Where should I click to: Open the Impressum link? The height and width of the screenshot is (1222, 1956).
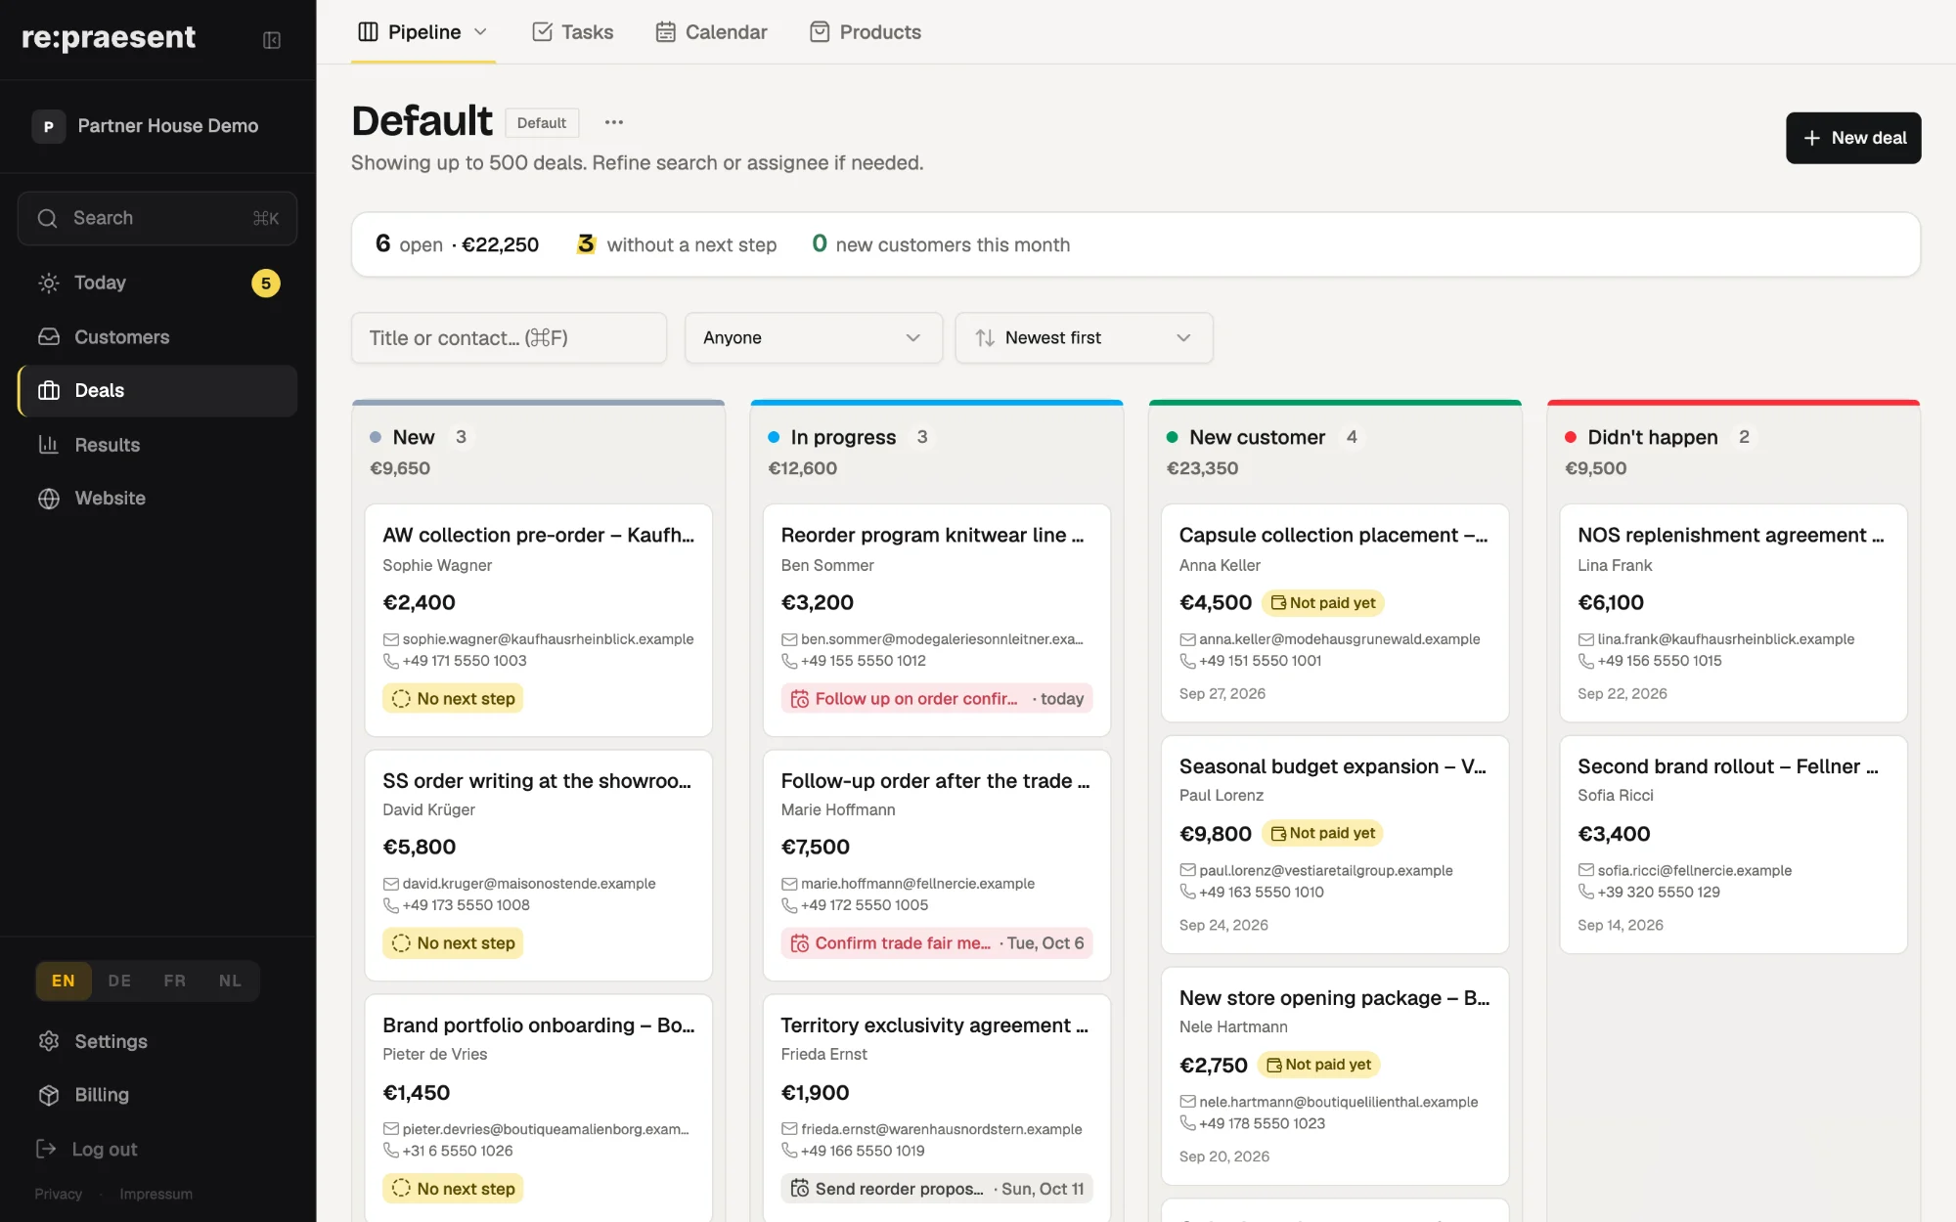point(156,1194)
